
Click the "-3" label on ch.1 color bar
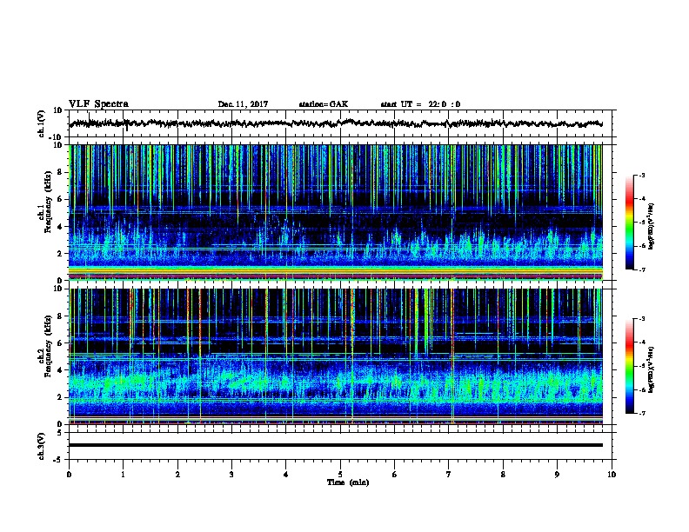(x=641, y=175)
